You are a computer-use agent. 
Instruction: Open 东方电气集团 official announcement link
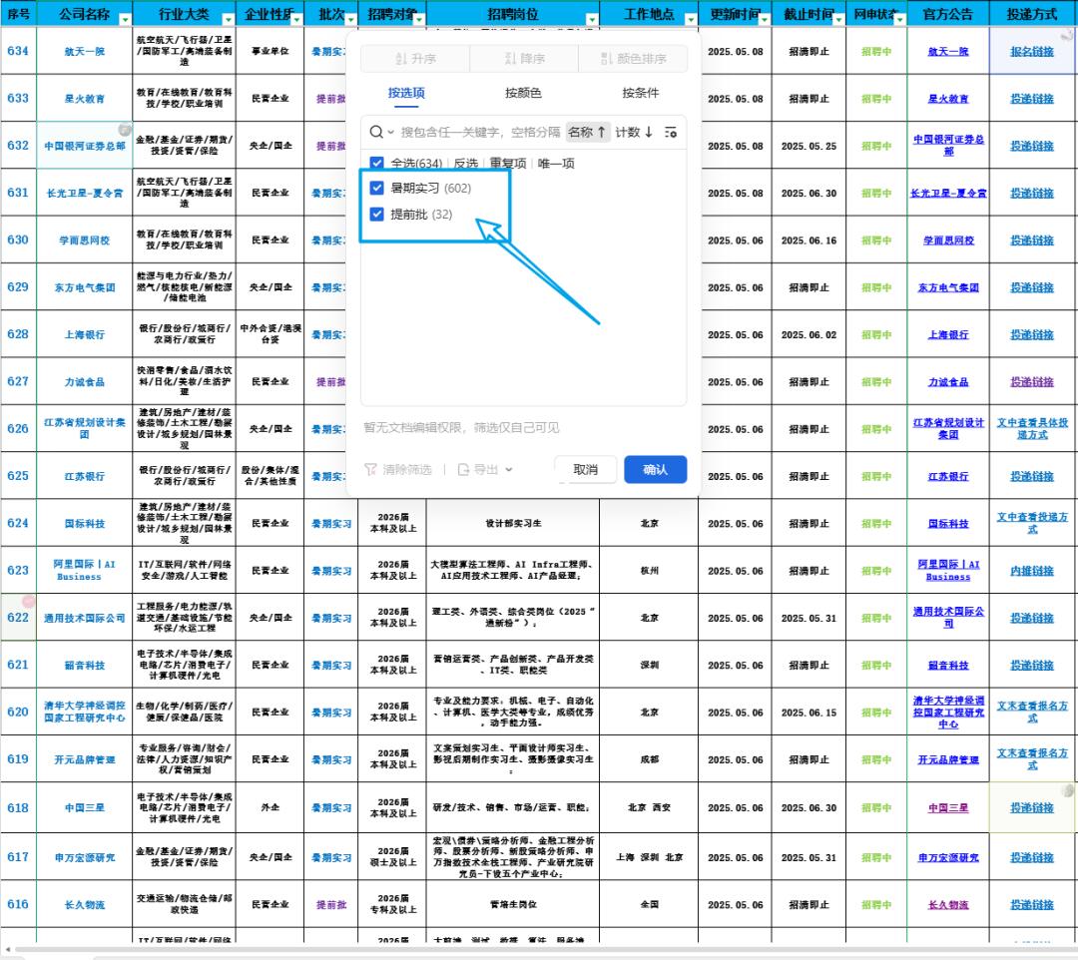coord(948,288)
